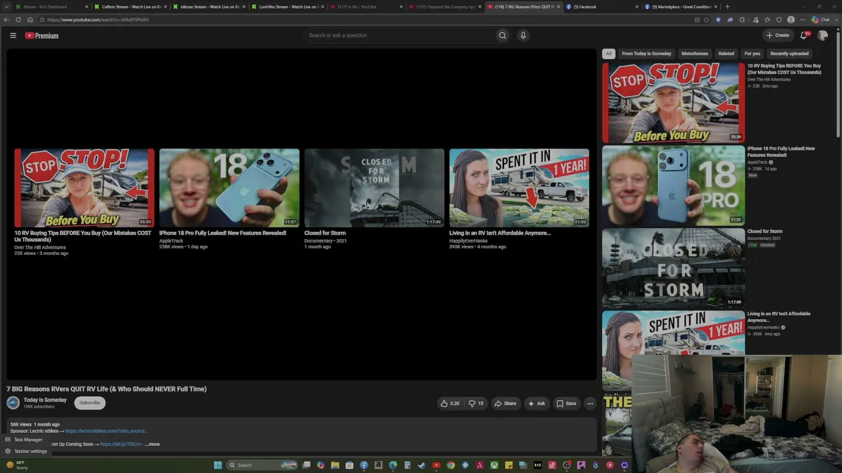
Task: Click Task Manager in context menu
Action: tap(24, 439)
